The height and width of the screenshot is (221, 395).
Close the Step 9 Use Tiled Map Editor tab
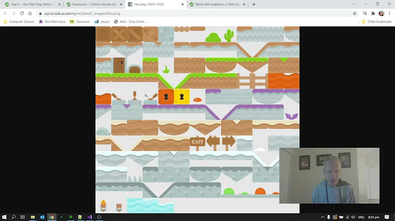pos(59,4)
